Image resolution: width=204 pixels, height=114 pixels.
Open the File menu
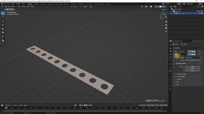[5, 4]
